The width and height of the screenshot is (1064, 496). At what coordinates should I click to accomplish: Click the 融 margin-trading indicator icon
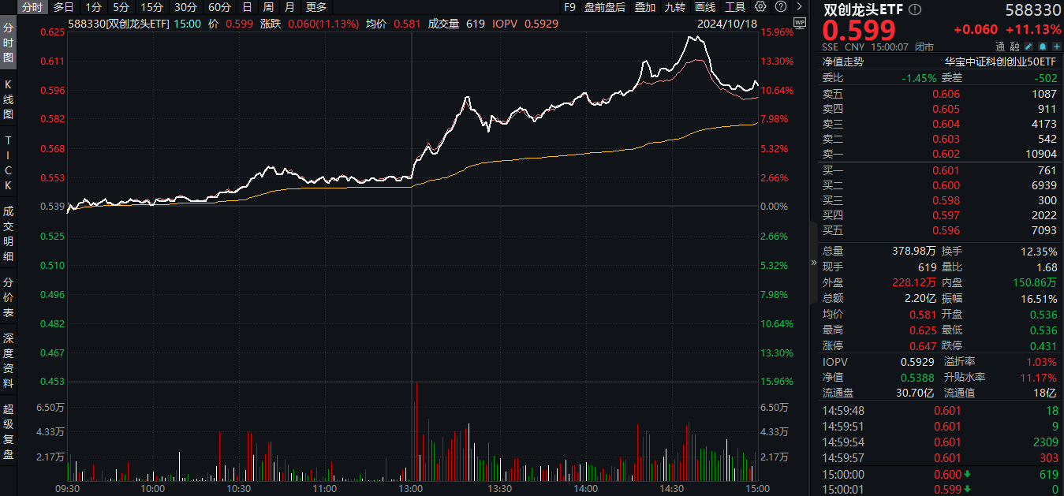(1014, 47)
